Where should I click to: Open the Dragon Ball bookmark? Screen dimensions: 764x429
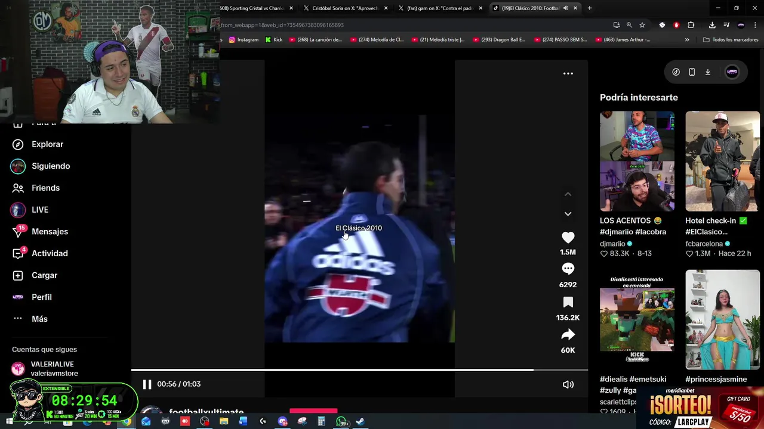(499, 40)
